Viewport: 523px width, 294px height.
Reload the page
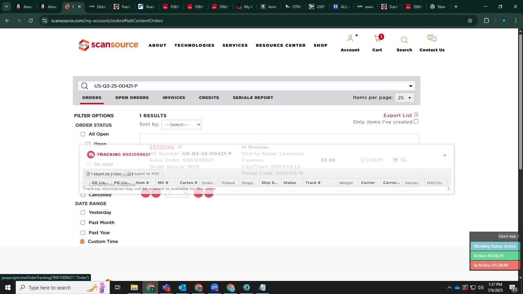point(31,21)
